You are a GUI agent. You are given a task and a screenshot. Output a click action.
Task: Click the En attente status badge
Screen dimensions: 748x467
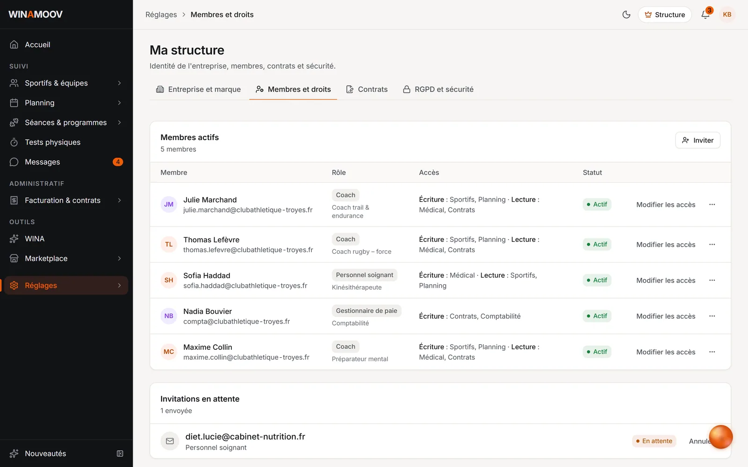[654, 441]
